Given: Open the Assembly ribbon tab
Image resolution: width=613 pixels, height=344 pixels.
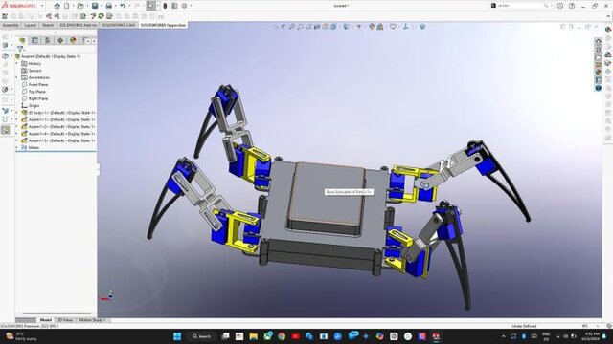Looking at the screenshot, I should 11,25.
